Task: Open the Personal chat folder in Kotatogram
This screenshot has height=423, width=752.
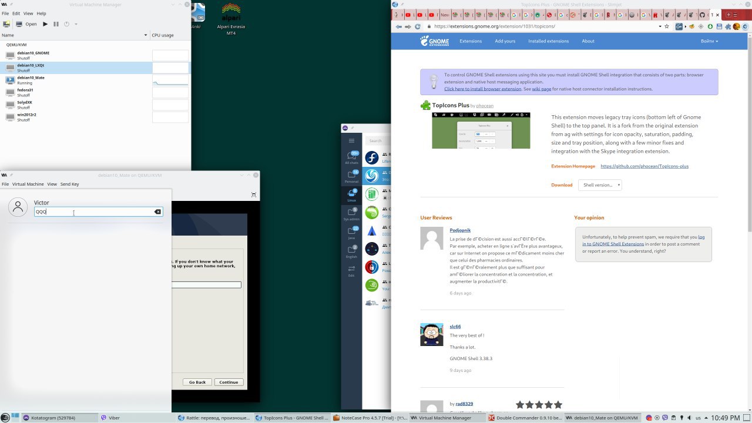Action: [x=351, y=176]
